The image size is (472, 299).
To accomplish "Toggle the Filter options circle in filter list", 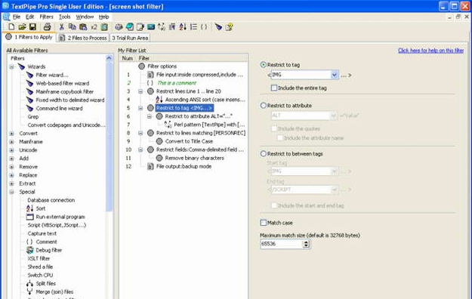I will (x=141, y=66).
